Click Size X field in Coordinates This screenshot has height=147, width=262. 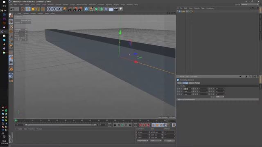click(x=156, y=132)
